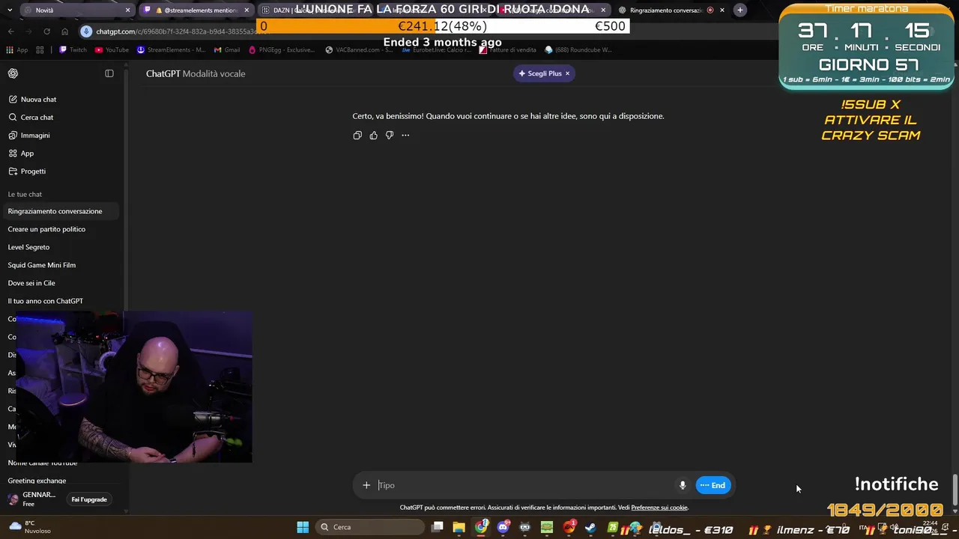Image resolution: width=959 pixels, height=539 pixels.
Task: Toggle microphone in voice composer
Action: (683, 485)
